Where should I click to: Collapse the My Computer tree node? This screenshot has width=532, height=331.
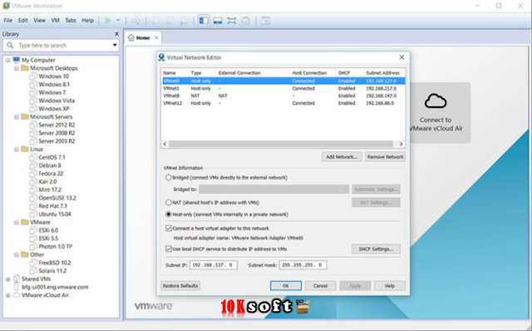[x=7, y=60]
